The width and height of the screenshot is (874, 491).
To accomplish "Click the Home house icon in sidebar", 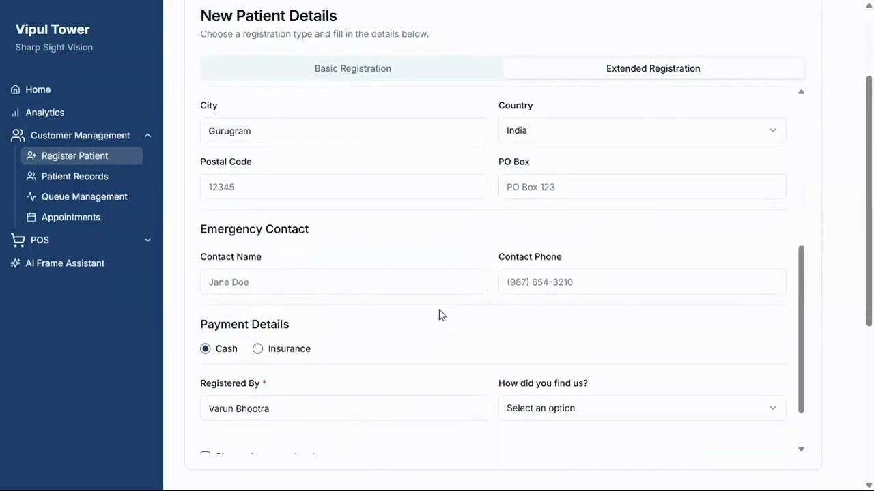I will pyautogui.click(x=15, y=89).
